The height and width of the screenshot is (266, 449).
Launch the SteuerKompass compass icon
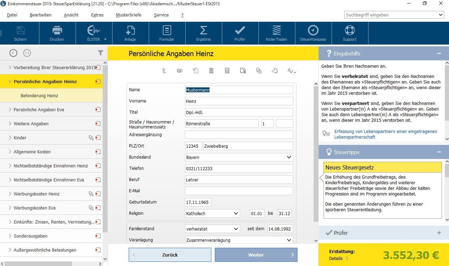click(x=313, y=33)
